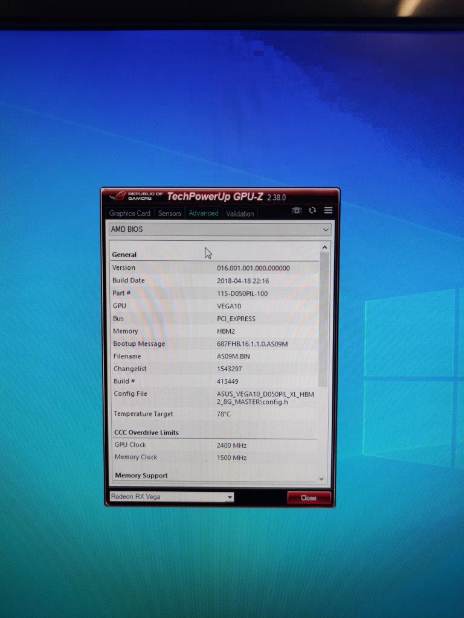Open the hamburger menu icon
Viewport: 464px width, 618px height.
click(328, 211)
